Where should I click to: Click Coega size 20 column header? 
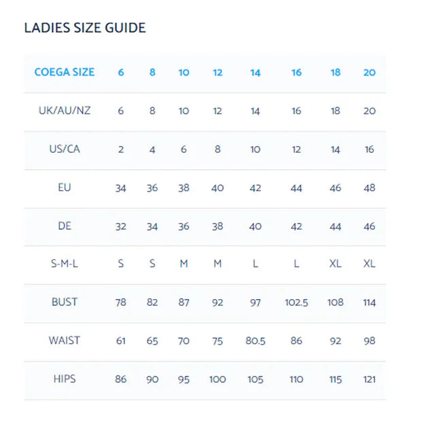coord(369,73)
